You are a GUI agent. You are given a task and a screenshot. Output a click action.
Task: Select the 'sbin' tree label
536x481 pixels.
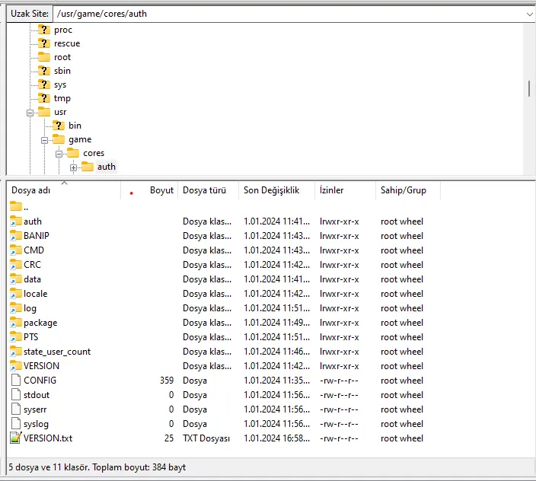coord(62,71)
